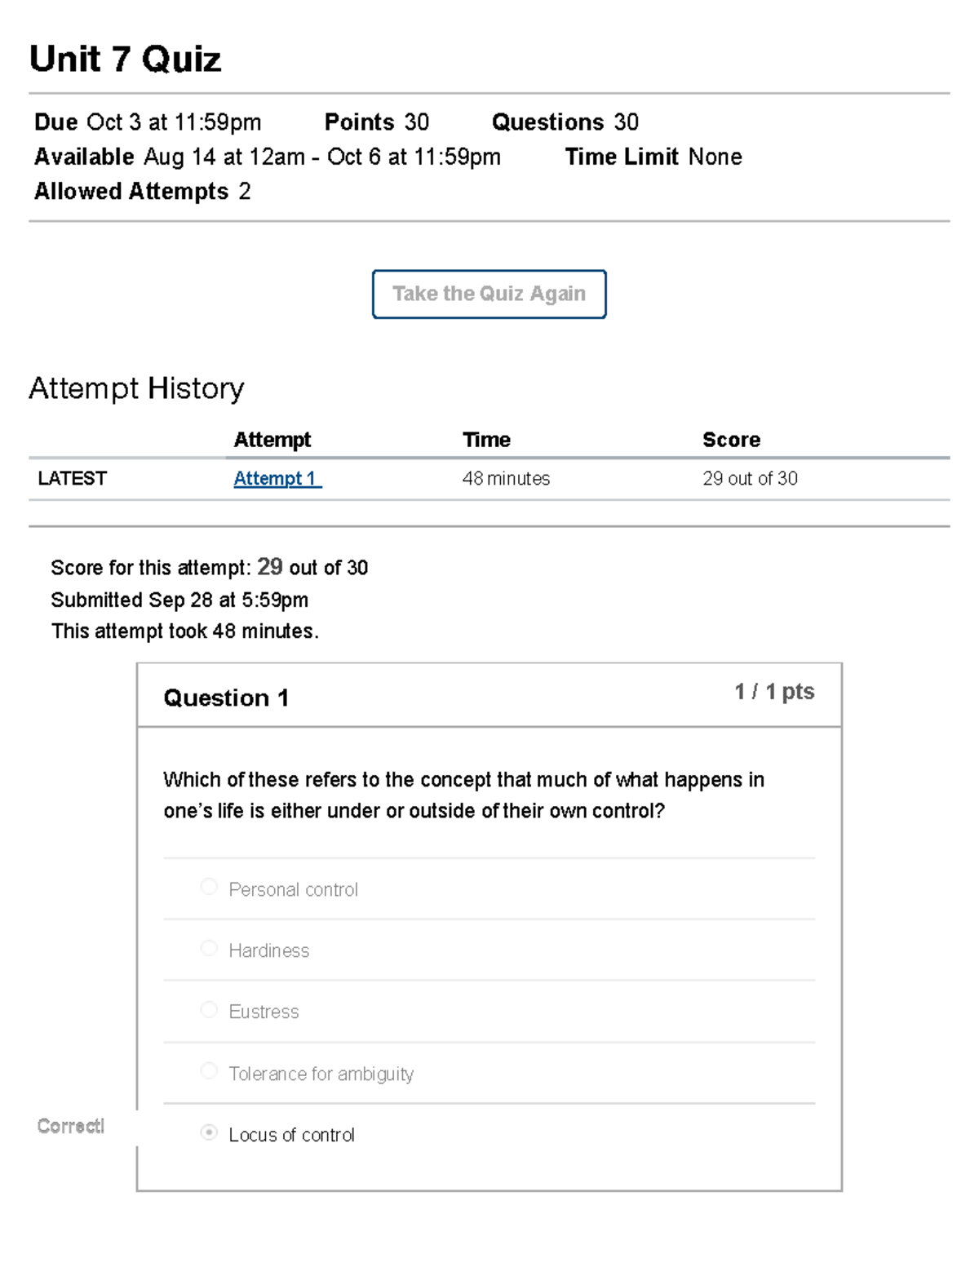Click the Attempt column header
979x1267 pixels.
272,440
